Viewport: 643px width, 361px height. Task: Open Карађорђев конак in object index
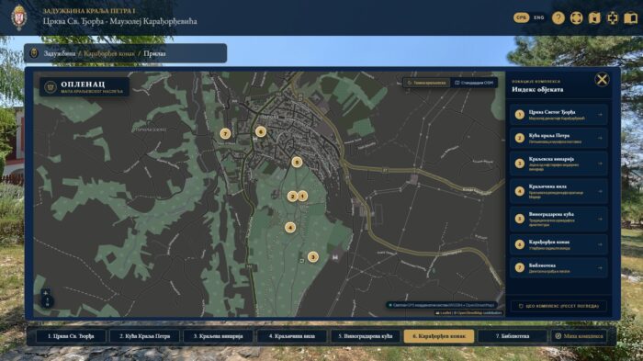coord(558,244)
